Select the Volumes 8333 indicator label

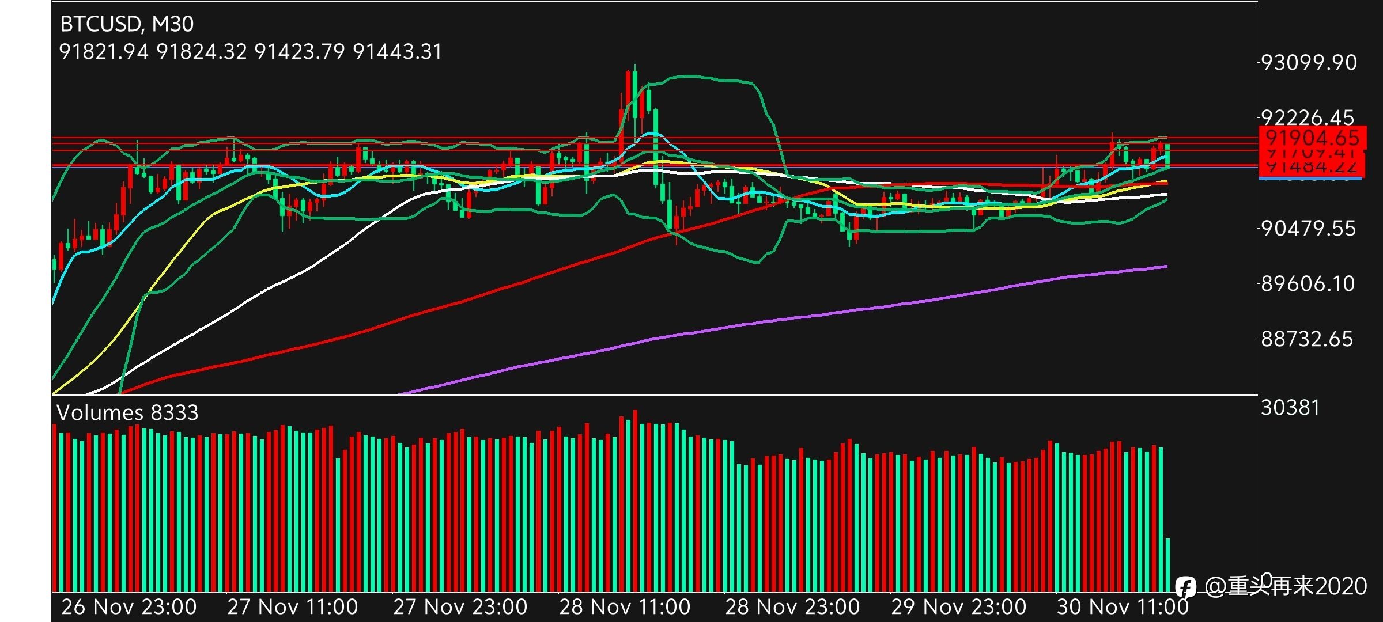(x=127, y=412)
